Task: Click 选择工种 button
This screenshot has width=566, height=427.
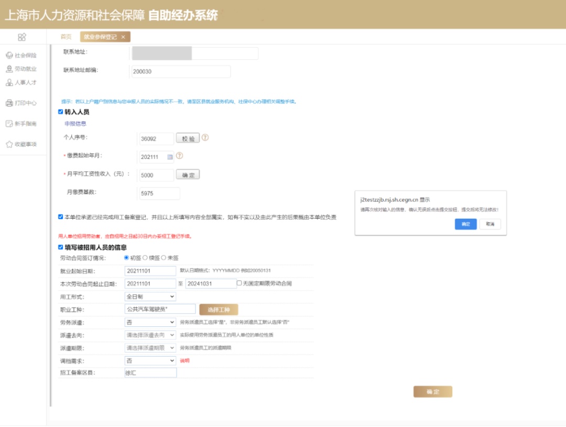Action: (x=219, y=309)
